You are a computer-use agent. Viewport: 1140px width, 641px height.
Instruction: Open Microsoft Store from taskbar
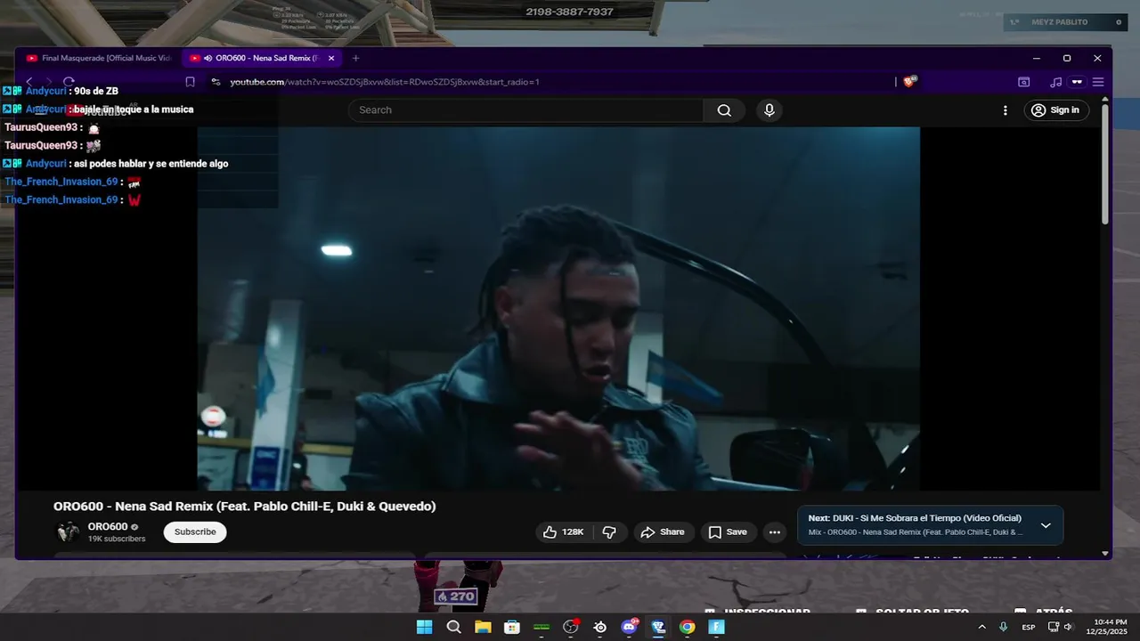[512, 627]
